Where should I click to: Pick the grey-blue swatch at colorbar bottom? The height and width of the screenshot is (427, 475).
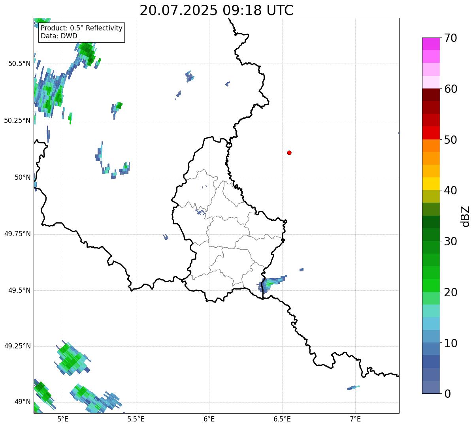coord(431,387)
